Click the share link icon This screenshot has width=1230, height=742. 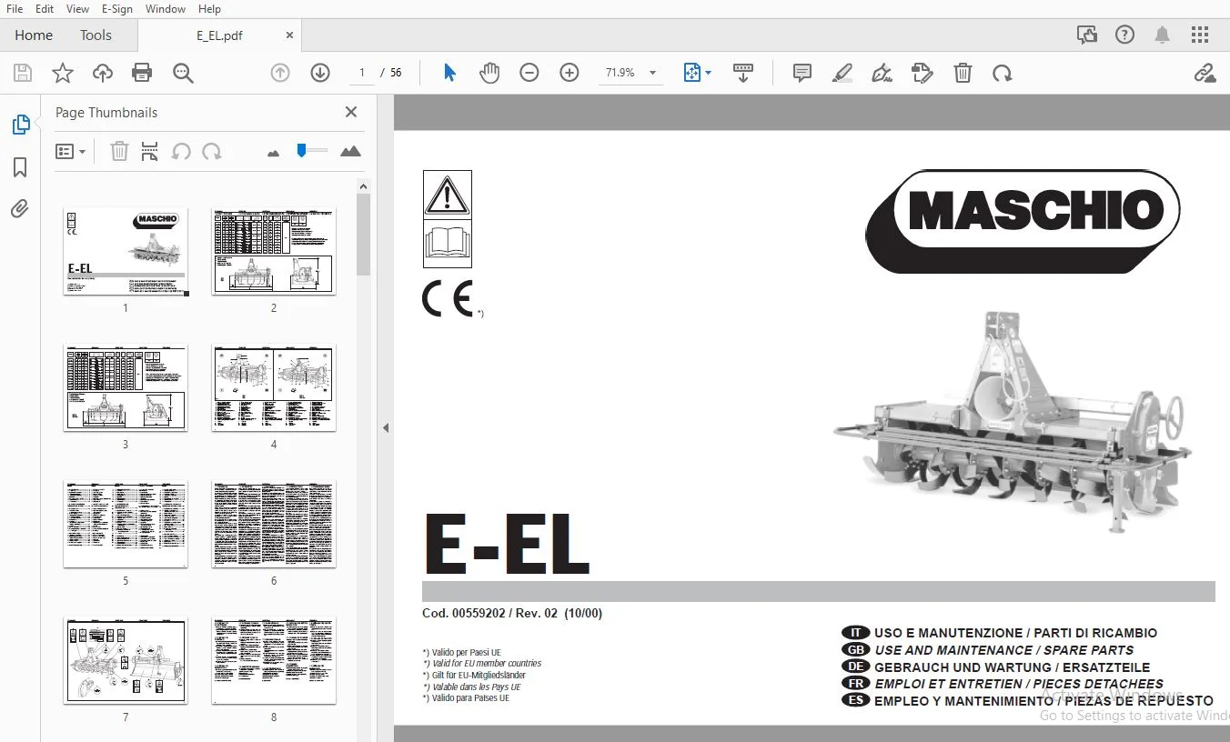point(1205,74)
